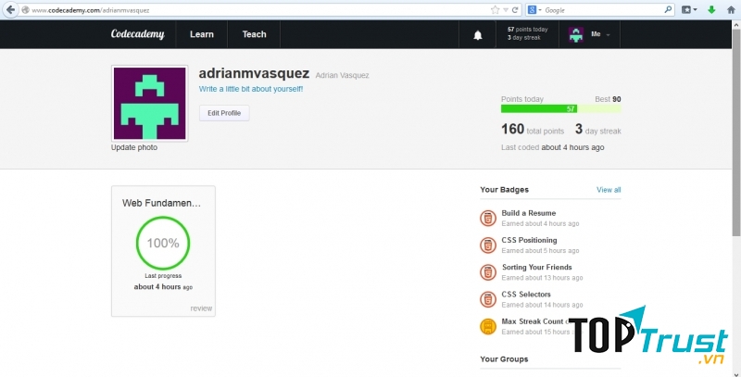Viewport: 741px width, 377px height.
Task: Open the URL history dropdown arrow
Action: pos(505,10)
